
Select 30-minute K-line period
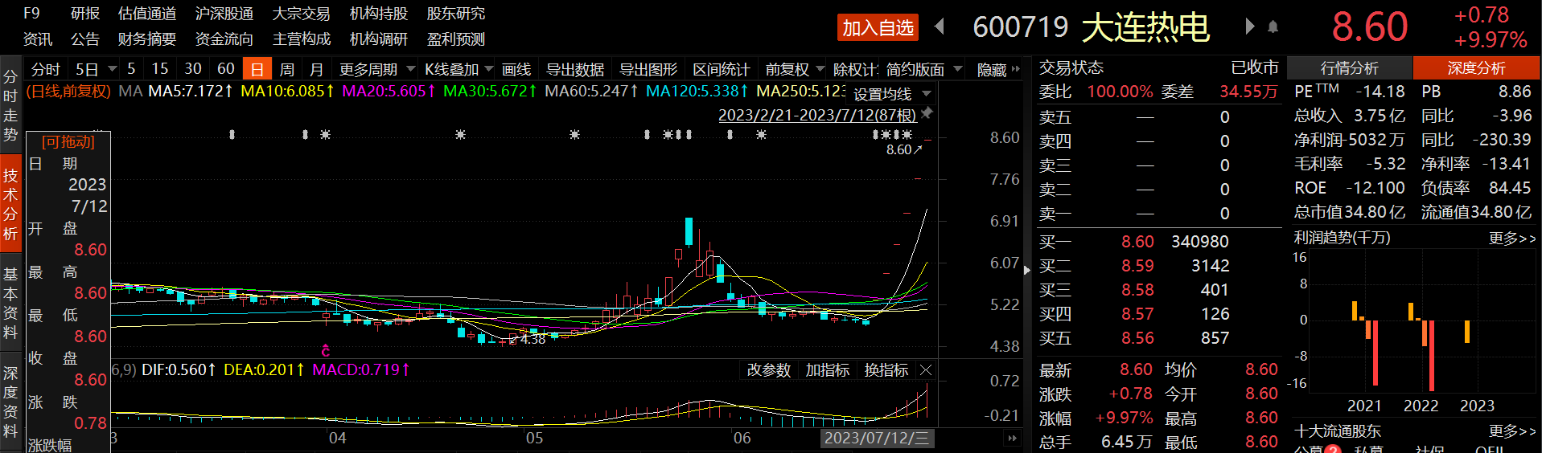(193, 69)
